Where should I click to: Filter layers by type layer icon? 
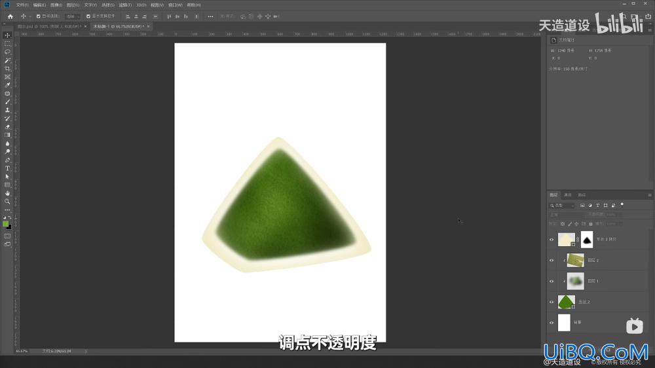[598, 206]
